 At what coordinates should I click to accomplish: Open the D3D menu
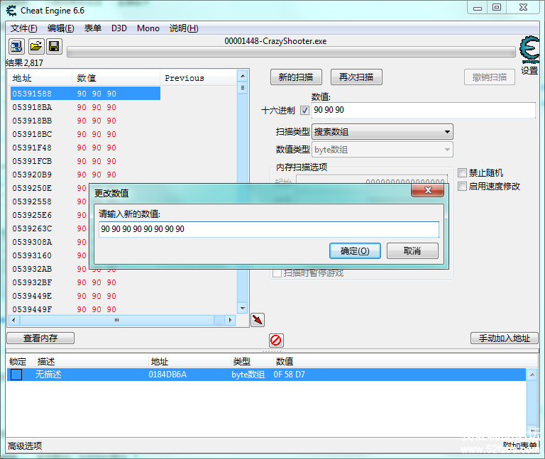(x=119, y=28)
